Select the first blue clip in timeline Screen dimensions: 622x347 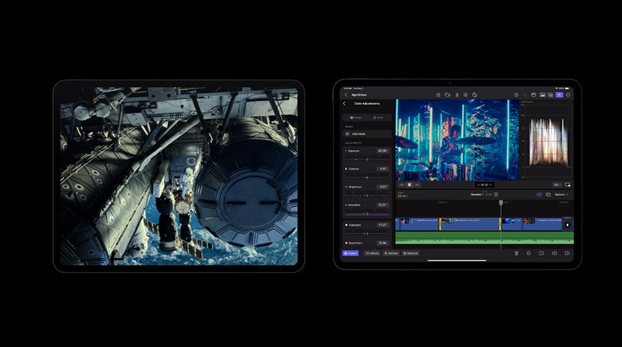coord(419,224)
